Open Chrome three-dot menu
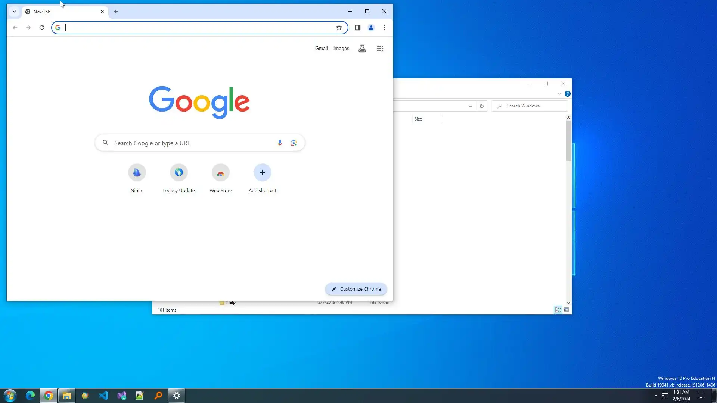The image size is (717, 403). point(384,28)
